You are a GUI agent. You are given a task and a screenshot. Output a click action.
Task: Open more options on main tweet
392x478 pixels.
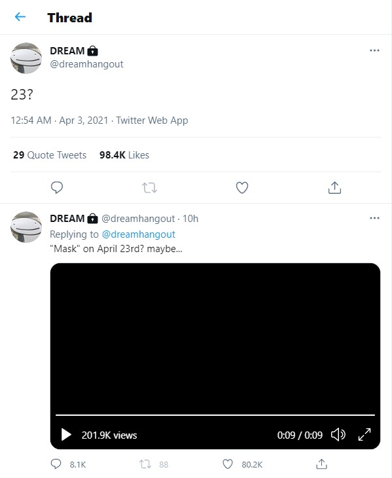coord(374,50)
